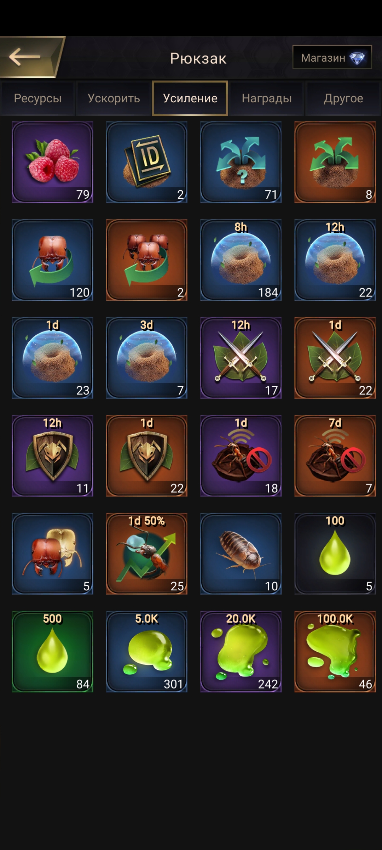
Task: Select the single ant recall item with 120
Action: pos(52,260)
